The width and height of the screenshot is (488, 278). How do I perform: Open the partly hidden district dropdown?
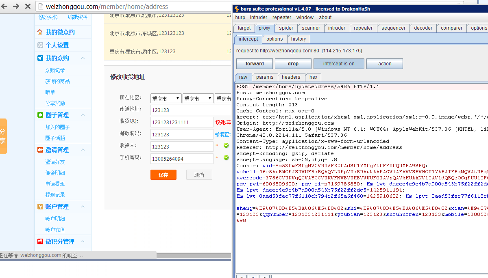(x=223, y=98)
